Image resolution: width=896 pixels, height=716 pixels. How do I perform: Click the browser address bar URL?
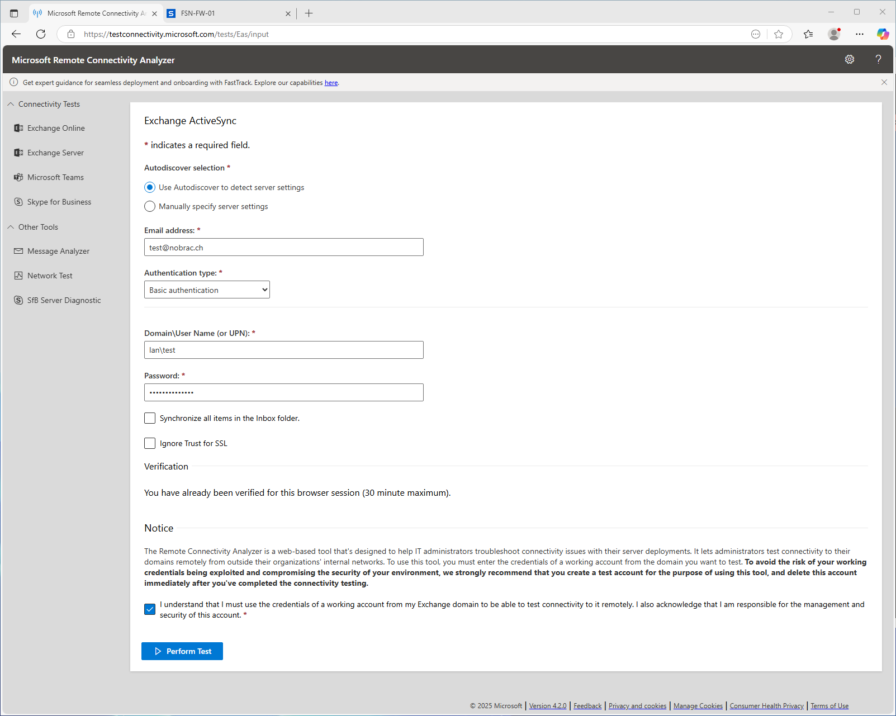pyautogui.click(x=176, y=34)
